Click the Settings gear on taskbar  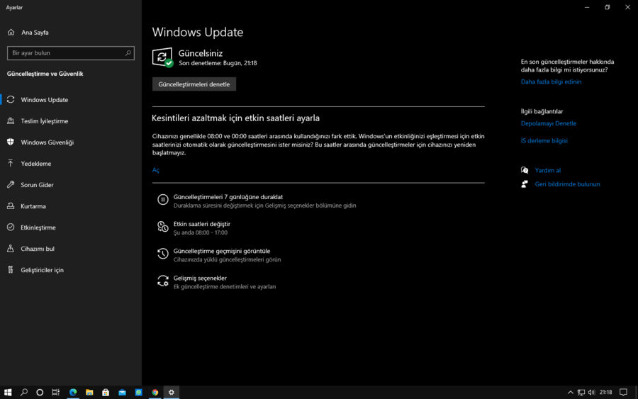[172, 393]
